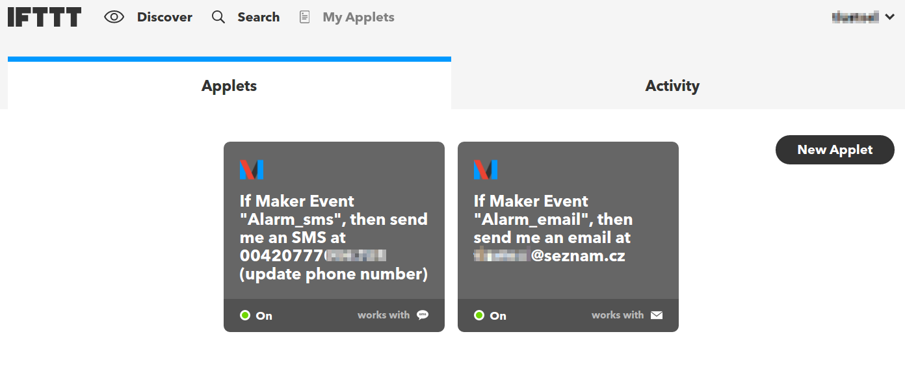This screenshot has width=905, height=386.
Task: Click Maker icon on Alarm_email applet
Action: point(486,170)
